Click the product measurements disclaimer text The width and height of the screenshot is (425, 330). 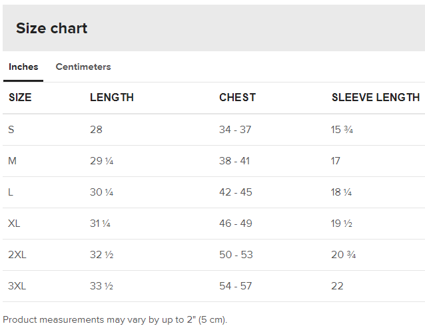click(x=115, y=319)
